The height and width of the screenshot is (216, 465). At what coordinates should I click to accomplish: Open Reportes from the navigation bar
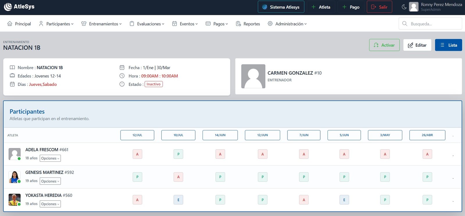point(248,24)
